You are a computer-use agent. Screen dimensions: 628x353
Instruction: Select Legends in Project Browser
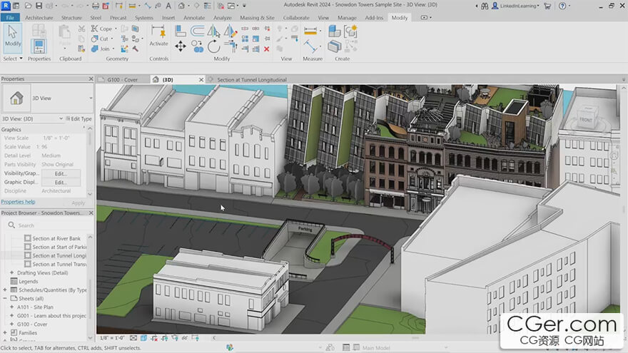(x=28, y=282)
